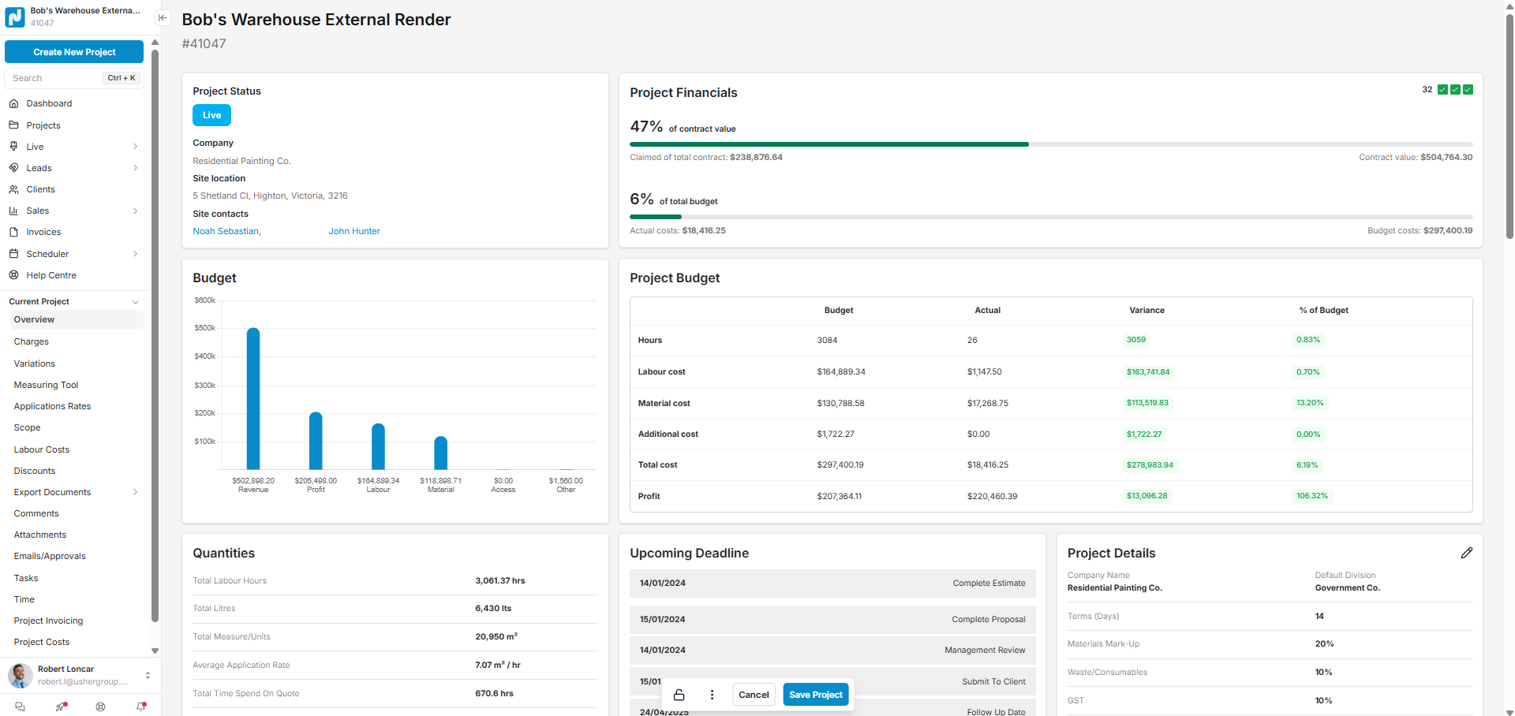Click the Save Project button
The image size is (1515, 716).
[815, 695]
